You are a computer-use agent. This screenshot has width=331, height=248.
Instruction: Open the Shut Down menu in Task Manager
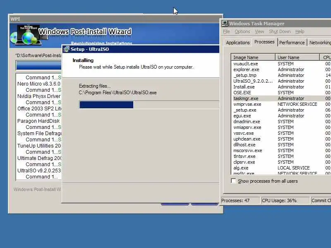[280, 31]
